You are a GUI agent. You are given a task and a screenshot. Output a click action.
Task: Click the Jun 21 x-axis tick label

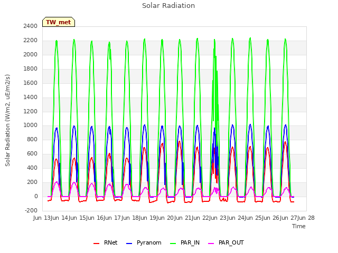[x=184, y=218]
